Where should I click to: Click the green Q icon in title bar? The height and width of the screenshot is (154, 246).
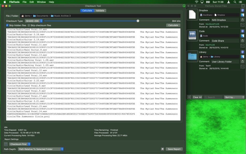tap(184, 6)
